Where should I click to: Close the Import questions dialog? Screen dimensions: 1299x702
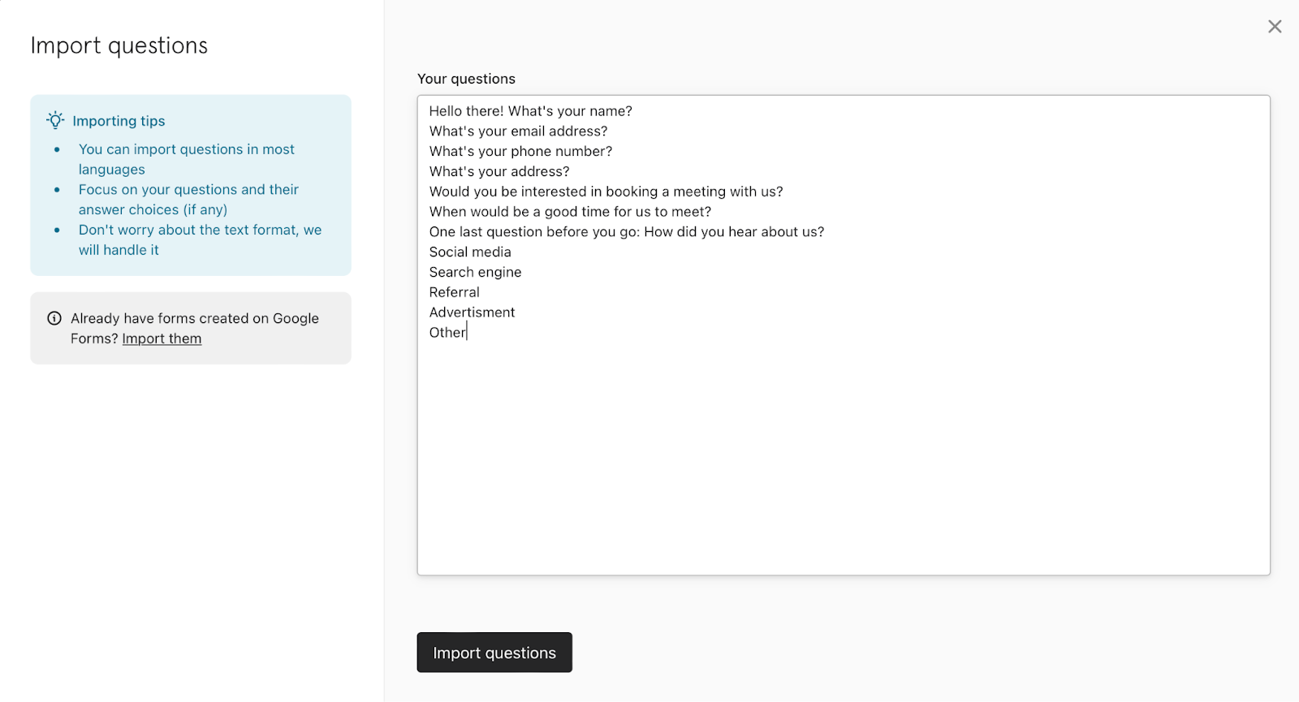pos(1275,27)
